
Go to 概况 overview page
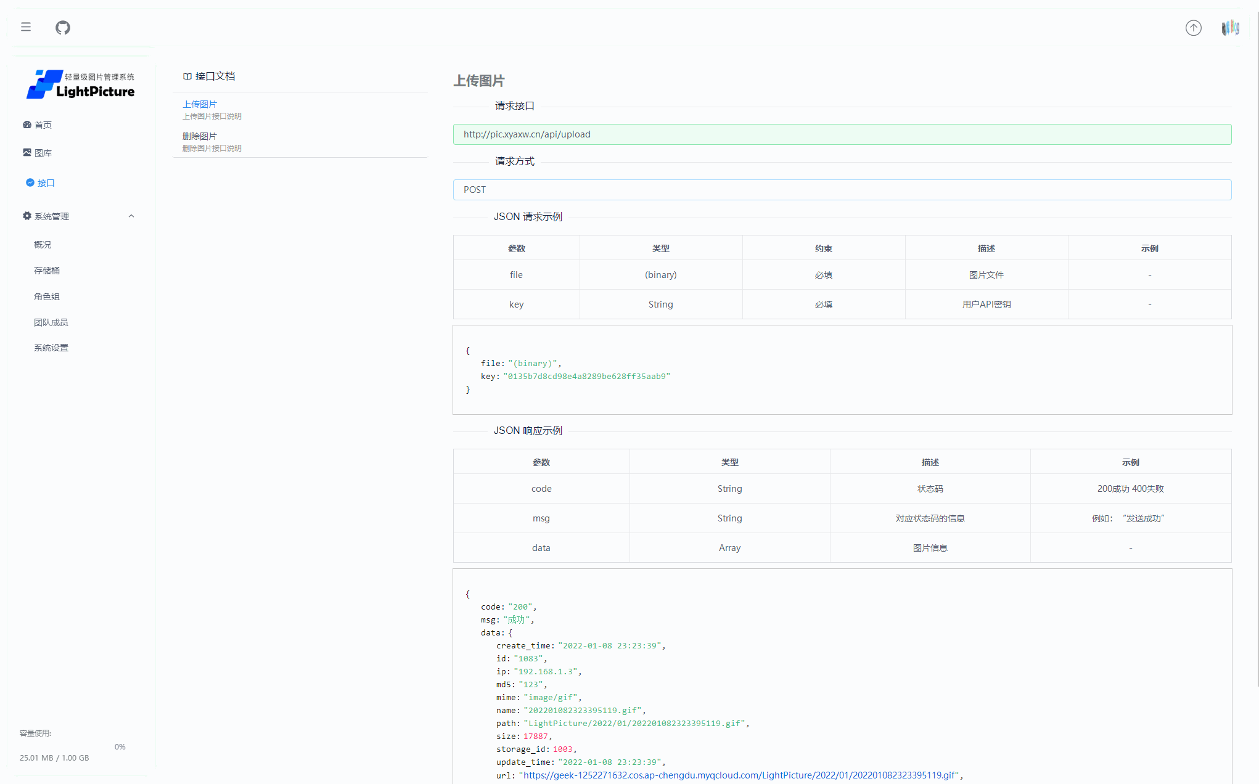[x=43, y=245]
